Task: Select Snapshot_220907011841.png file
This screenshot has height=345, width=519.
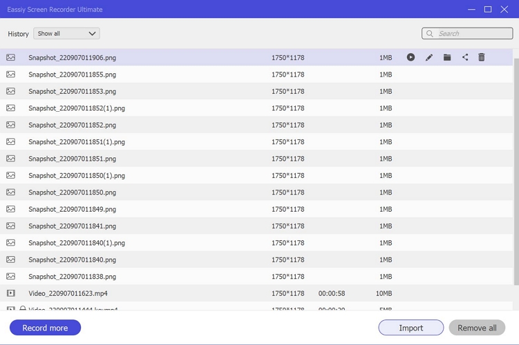Action: (73, 226)
